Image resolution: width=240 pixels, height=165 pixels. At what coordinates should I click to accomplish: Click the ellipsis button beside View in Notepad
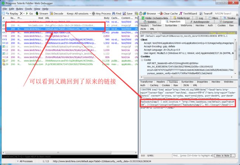coord(233,155)
